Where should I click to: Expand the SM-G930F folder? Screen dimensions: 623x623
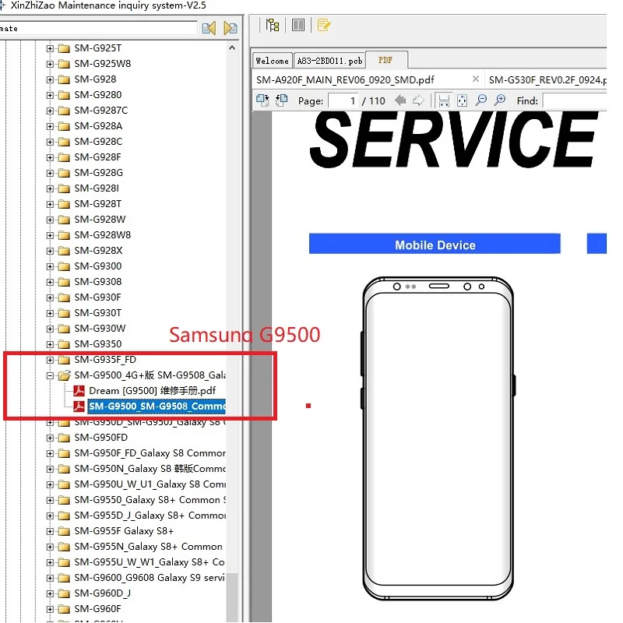(x=50, y=297)
